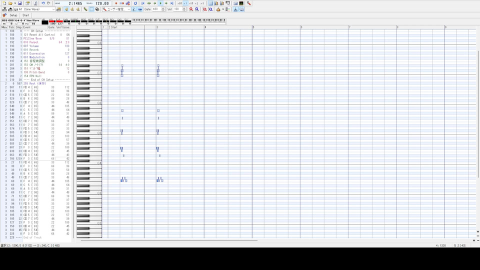The image size is (480, 270).
Task: Adjust the Vel value spinner
Action: click(x=184, y=9)
